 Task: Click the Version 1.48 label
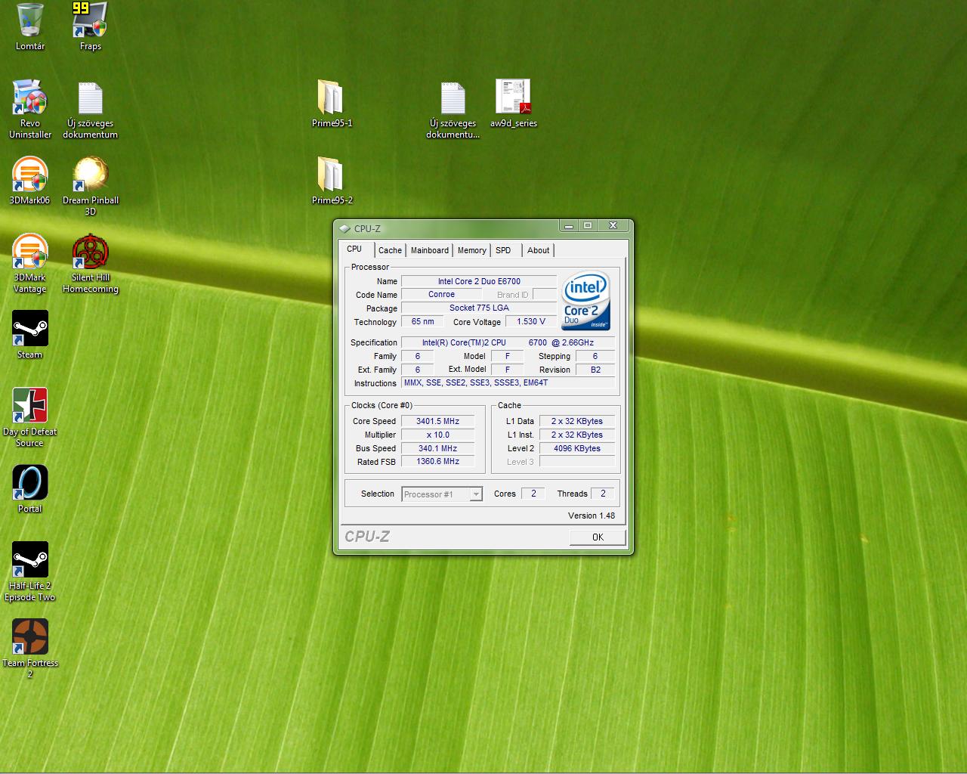592,515
